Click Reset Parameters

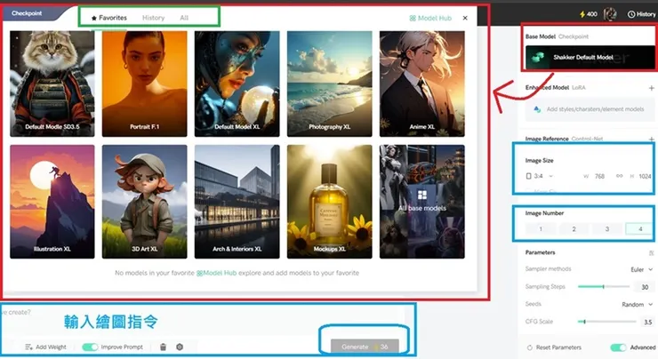554,347
